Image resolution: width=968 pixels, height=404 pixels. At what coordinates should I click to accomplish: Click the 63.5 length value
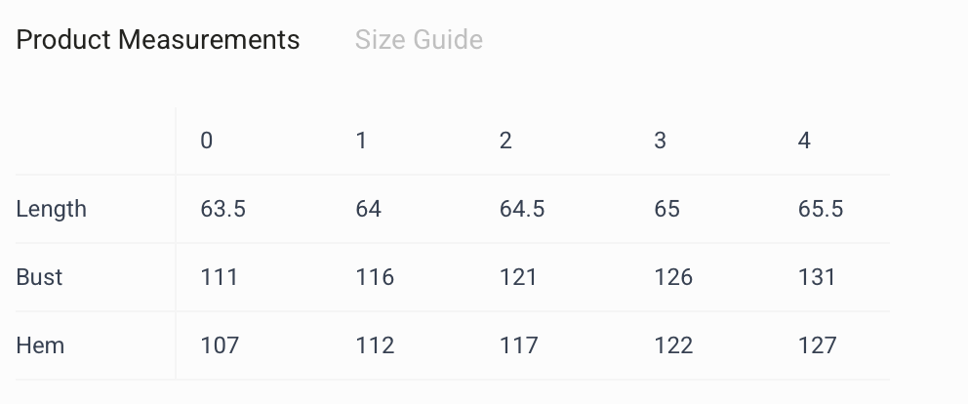[x=222, y=209]
